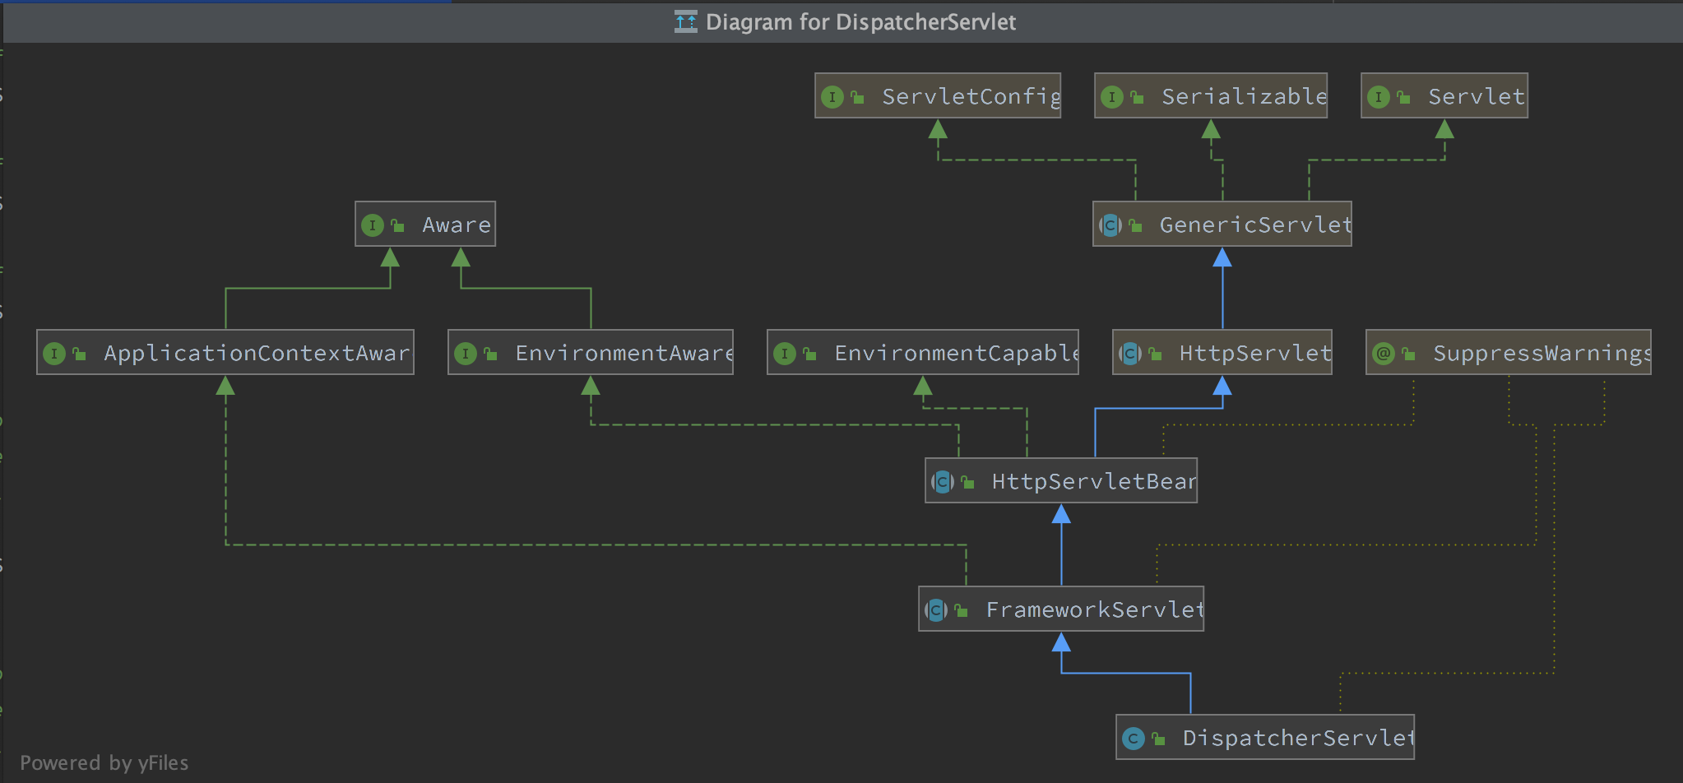Viewport: 1683px width, 783px height.
Task: Click the public lock icon on ApplicationContextAware
Action: (x=79, y=354)
